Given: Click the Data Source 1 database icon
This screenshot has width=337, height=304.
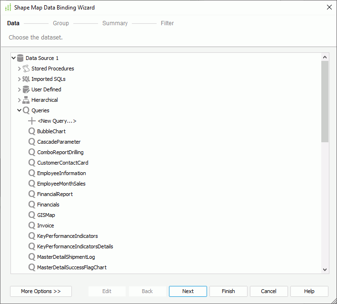Looking at the screenshot, I should coord(20,58).
